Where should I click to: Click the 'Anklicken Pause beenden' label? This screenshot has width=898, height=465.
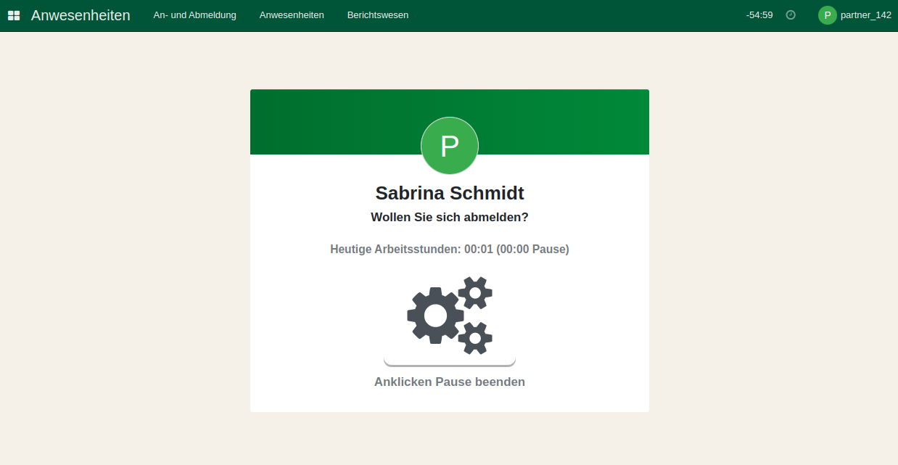coord(450,382)
